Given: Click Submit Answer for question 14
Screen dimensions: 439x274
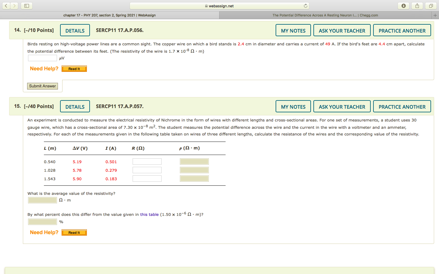Looking at the screenshot, I should tap(42, 86).
